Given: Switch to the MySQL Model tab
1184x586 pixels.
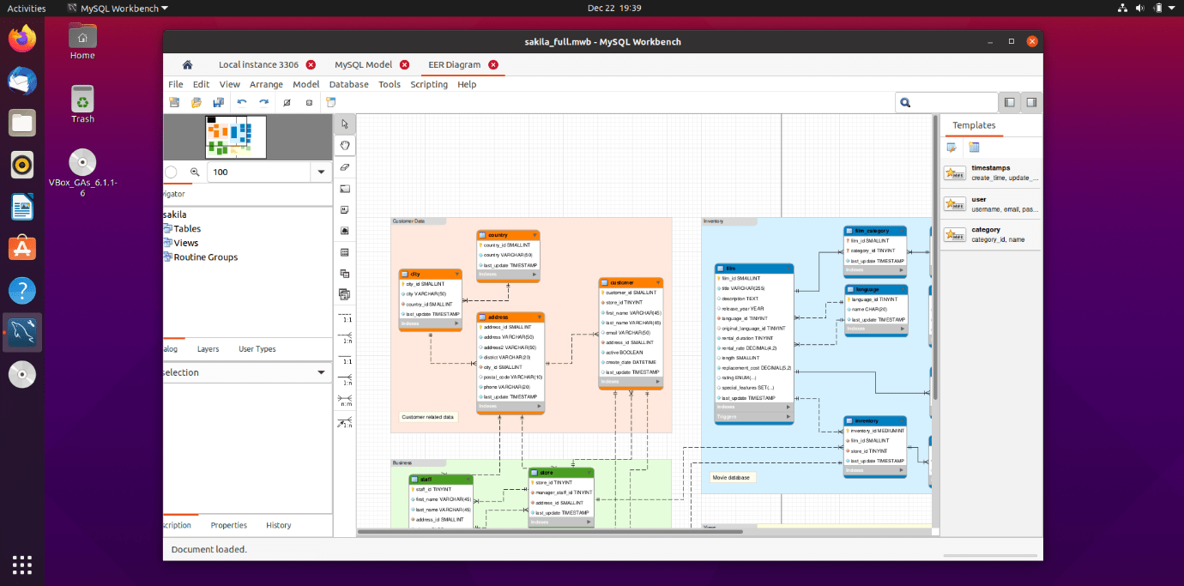Looking at the screenshot, I should [365, 64].
